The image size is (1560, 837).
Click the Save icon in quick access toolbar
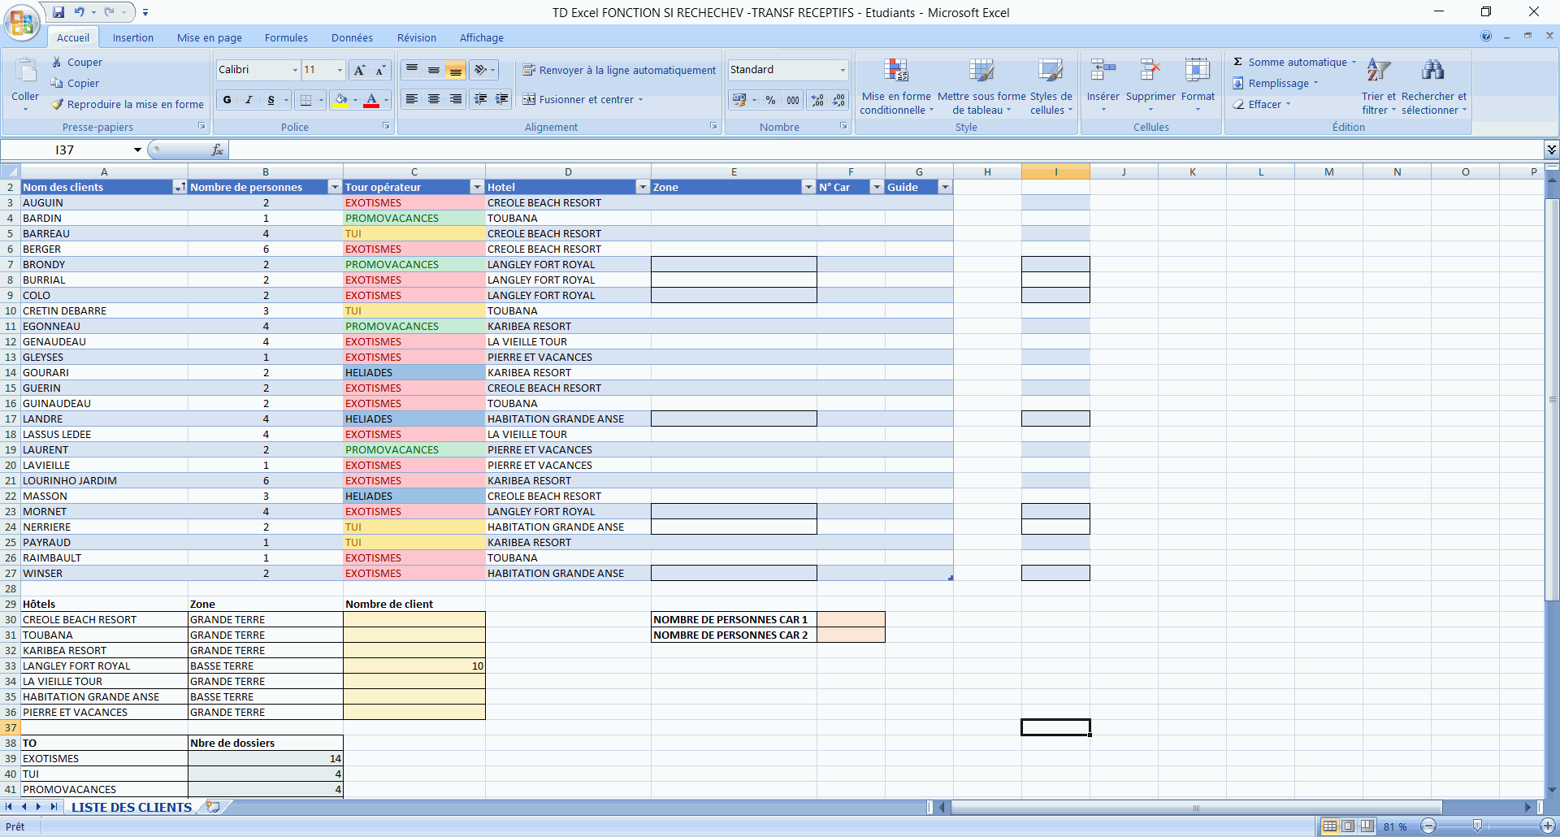point(58,12)
